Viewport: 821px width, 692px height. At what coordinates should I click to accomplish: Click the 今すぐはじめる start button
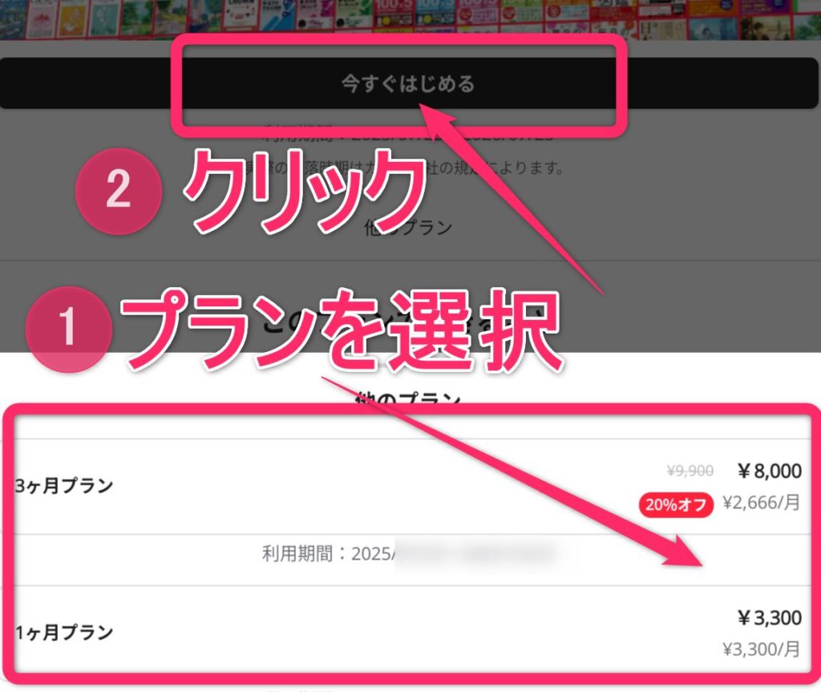tap(408, 83)
